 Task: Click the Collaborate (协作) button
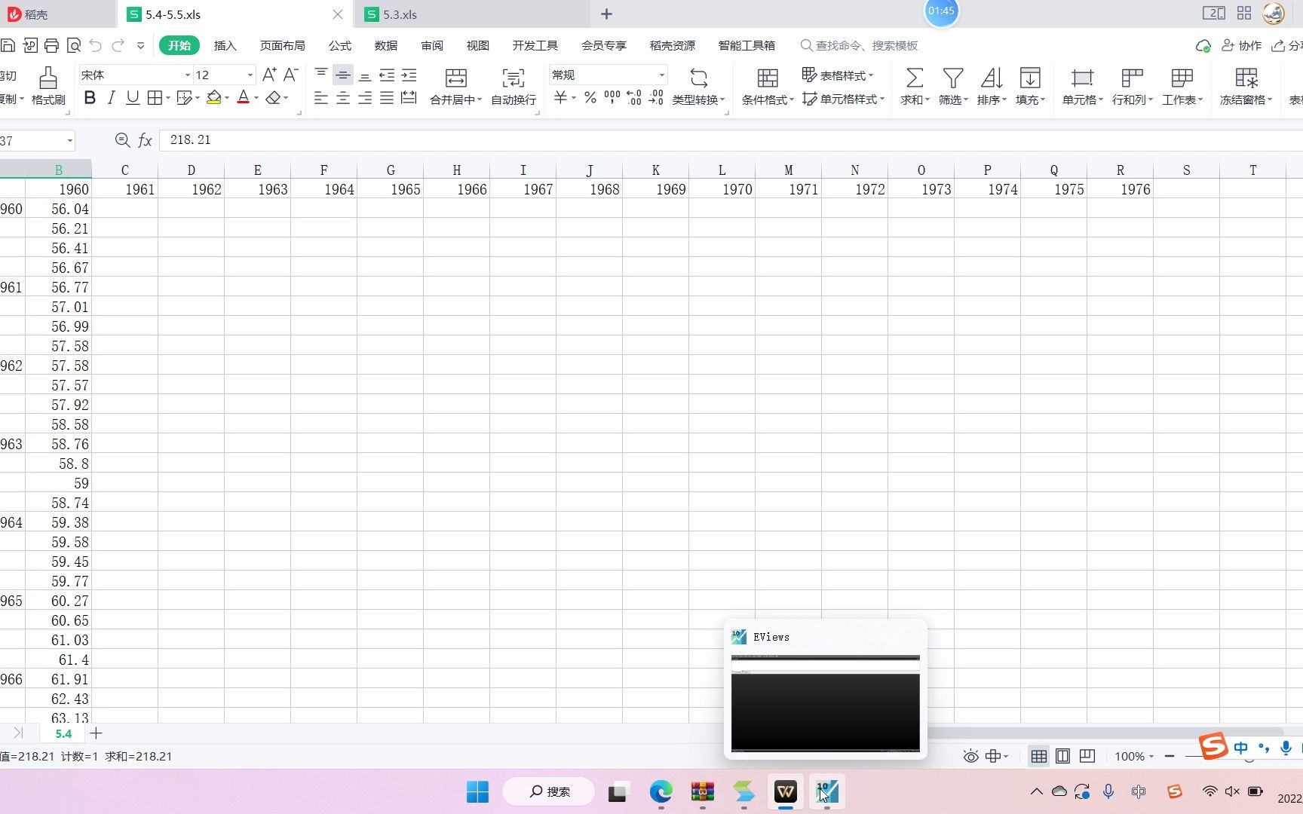pyautogui.click(x=1242, y=45)
